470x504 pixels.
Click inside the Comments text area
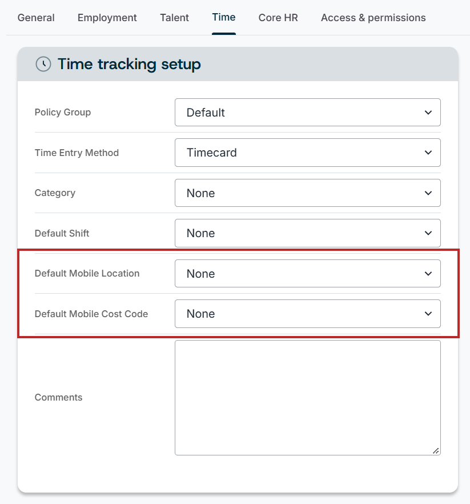[x=307, y=398]
